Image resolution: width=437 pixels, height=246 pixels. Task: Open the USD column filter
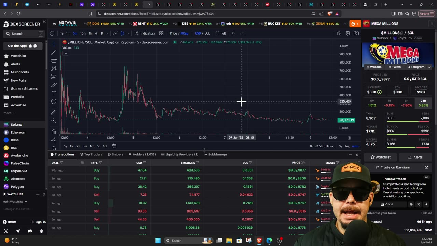(x=144, y=163)
